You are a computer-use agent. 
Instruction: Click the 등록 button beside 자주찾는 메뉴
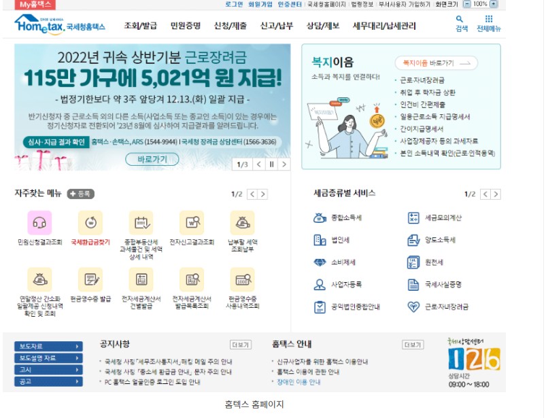(x=81, y=194)
